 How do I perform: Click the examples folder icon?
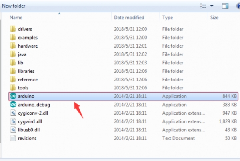pyautogui.click(x=13, y=37)
